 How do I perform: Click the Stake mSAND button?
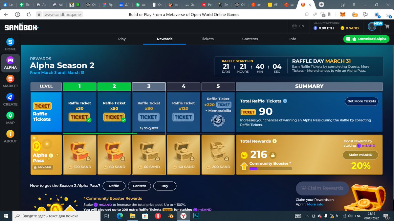[x=361, y=155]
